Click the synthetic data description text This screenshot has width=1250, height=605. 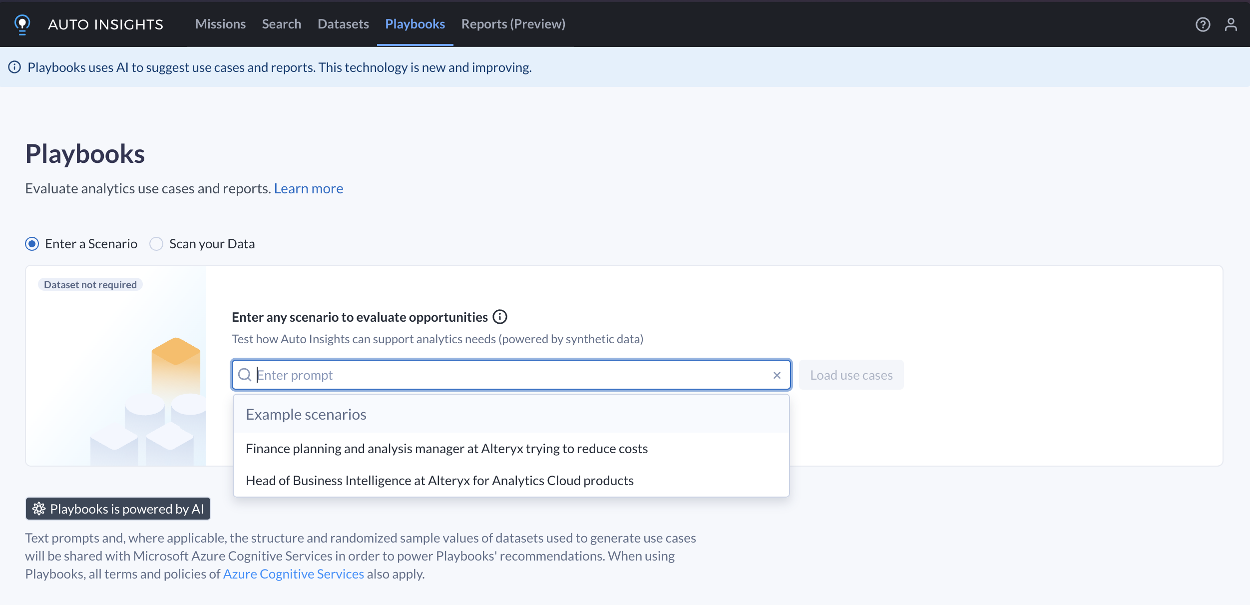click(437, 339)
